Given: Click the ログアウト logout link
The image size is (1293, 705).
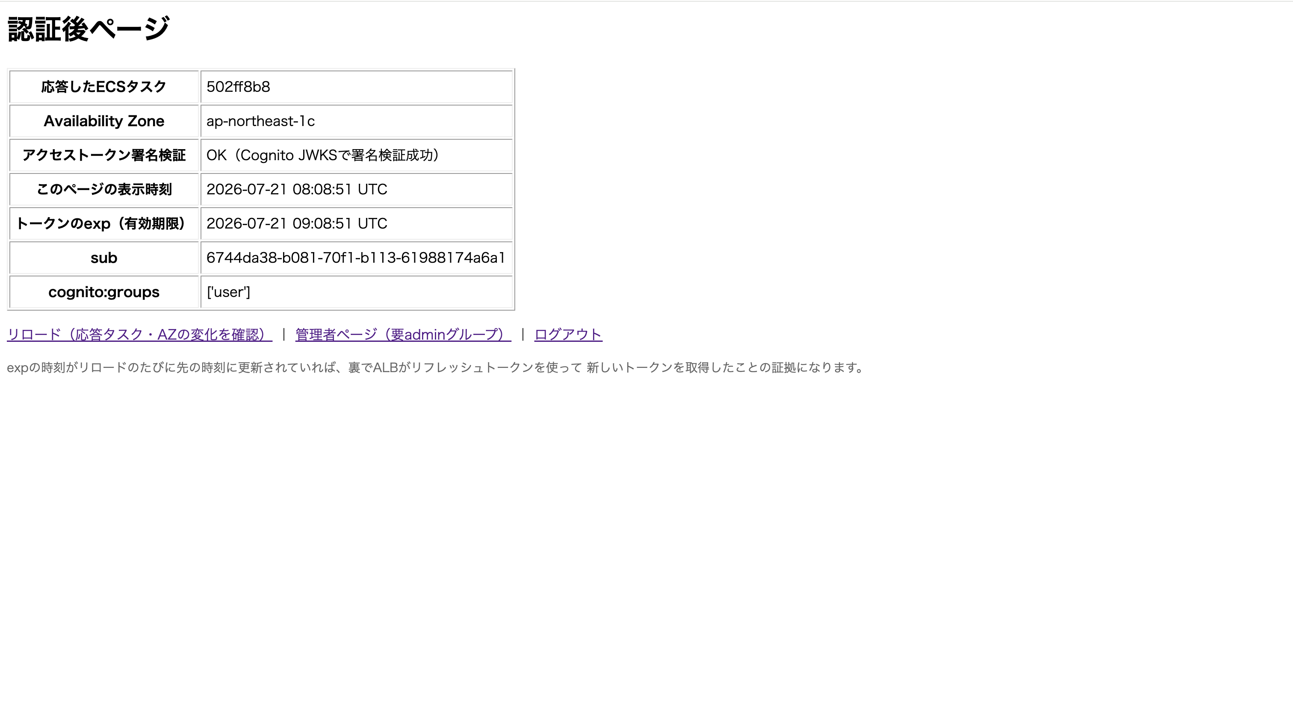Looking at the screenshot, I should (568, 335).
